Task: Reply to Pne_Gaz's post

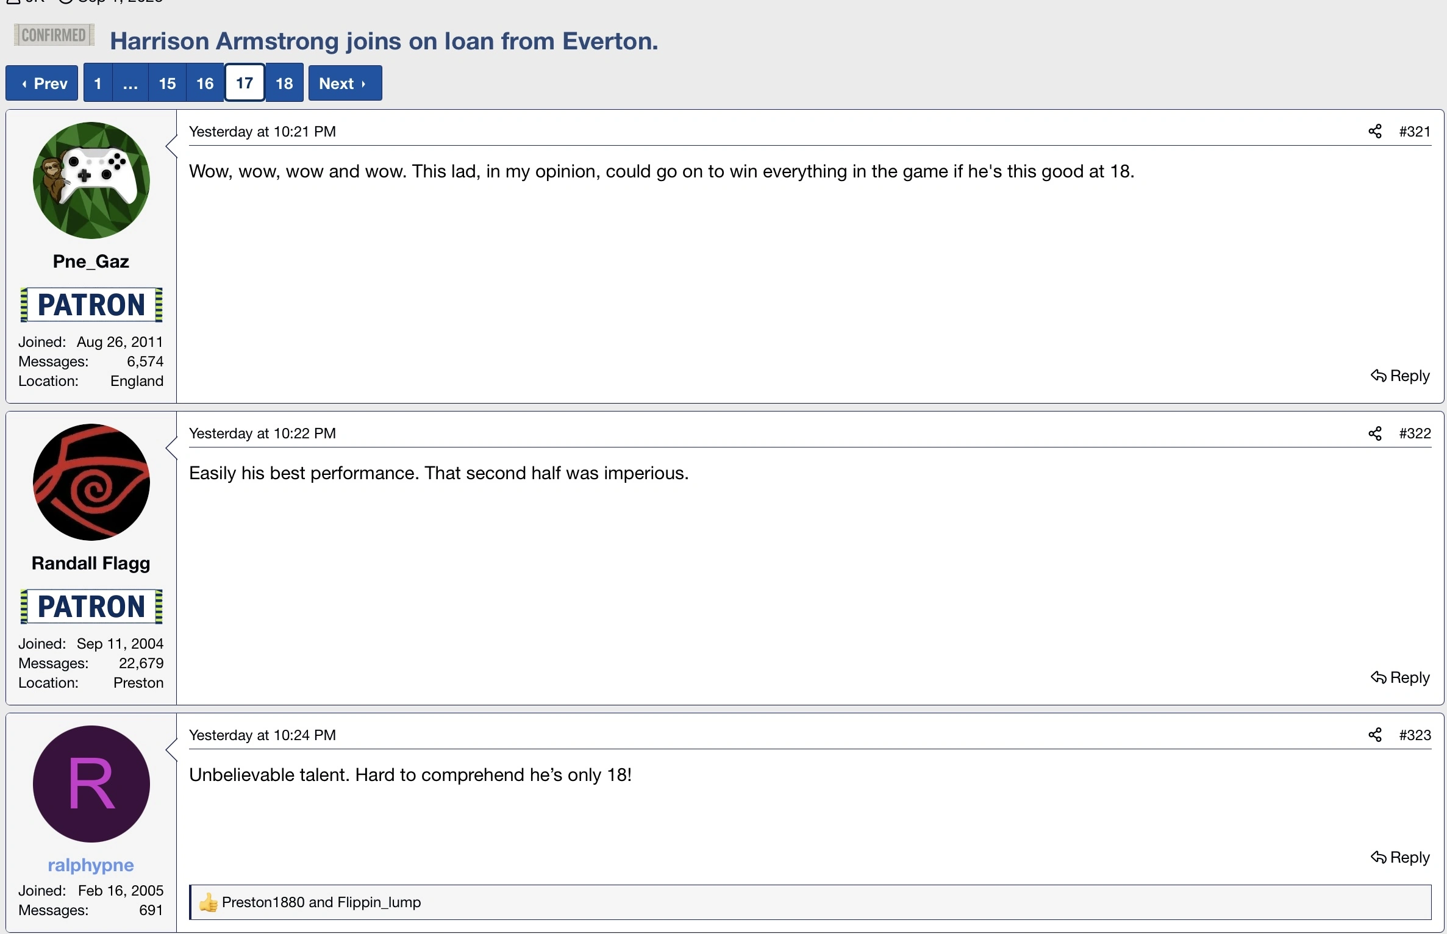Action: tap(1400, 376)
